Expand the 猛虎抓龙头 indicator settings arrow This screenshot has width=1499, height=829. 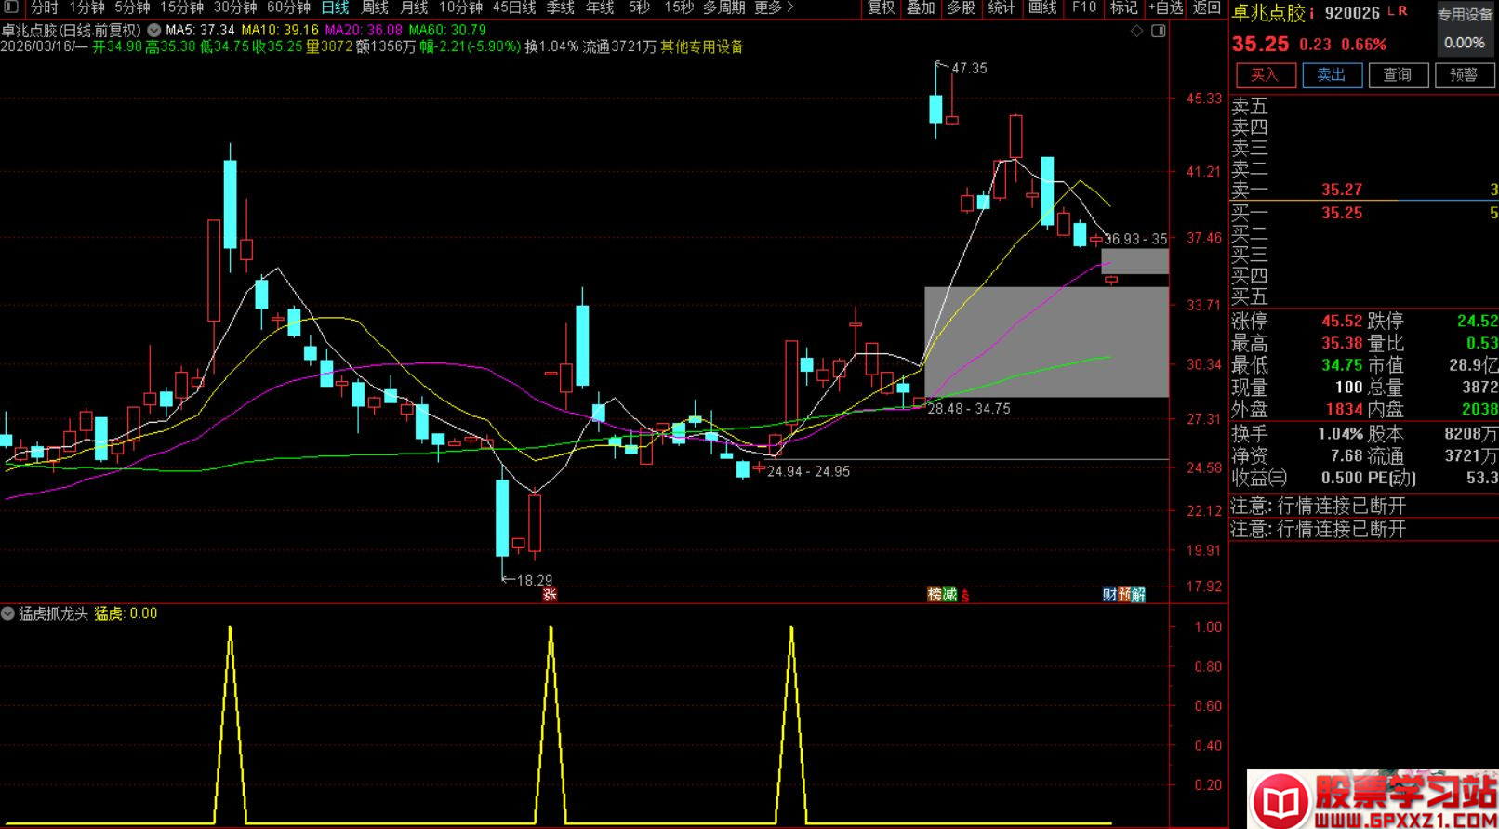pos(8,613)
